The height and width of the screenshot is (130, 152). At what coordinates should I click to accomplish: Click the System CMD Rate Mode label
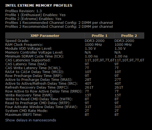point(27,111)
